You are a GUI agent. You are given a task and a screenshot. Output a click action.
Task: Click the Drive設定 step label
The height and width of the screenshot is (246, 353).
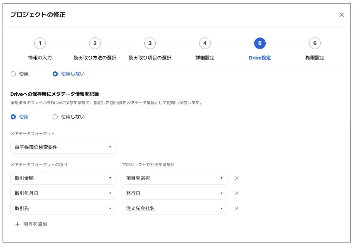point(260,58)
